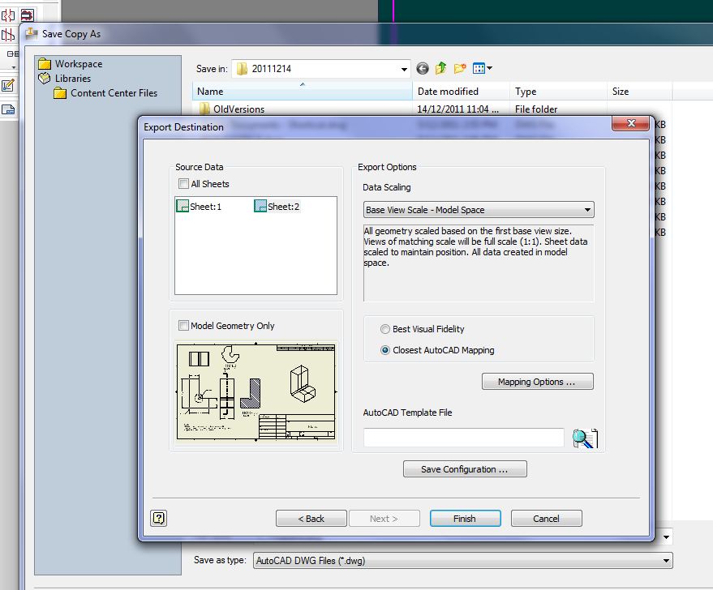Open help icon in Export Destination dialog
The height and width of the screenshot is (590, 713).
(159, 518)
